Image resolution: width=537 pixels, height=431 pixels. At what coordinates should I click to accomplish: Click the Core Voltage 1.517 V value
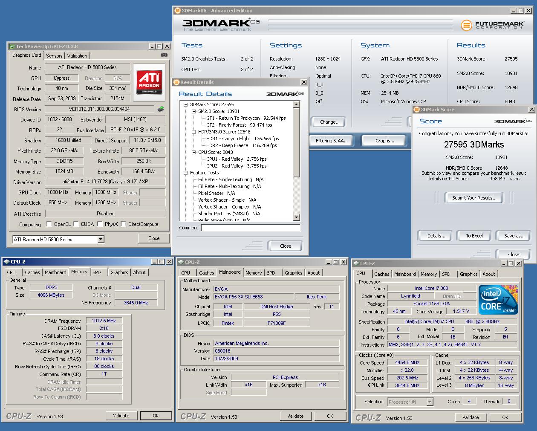pyautogui.click(x=462, y=311)
